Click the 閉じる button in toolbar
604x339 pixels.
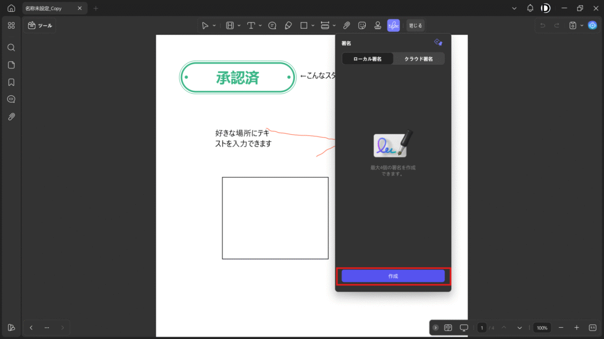tap(415, 25)
